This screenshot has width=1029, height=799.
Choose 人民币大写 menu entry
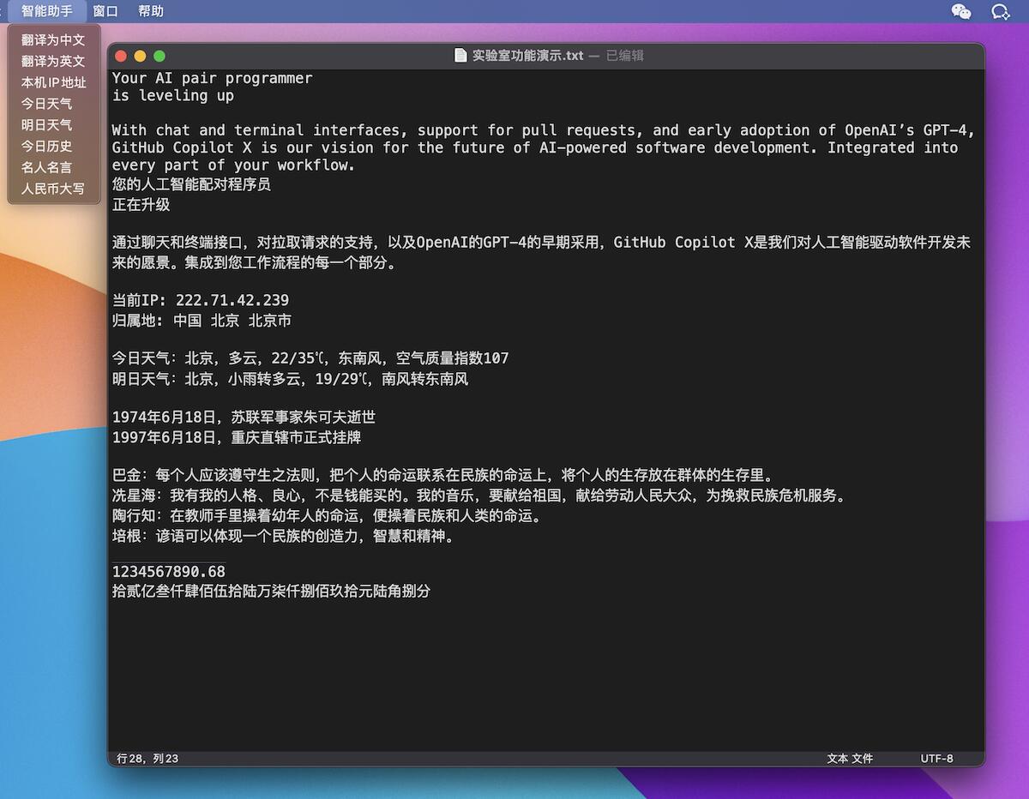[x=53, y=189]
